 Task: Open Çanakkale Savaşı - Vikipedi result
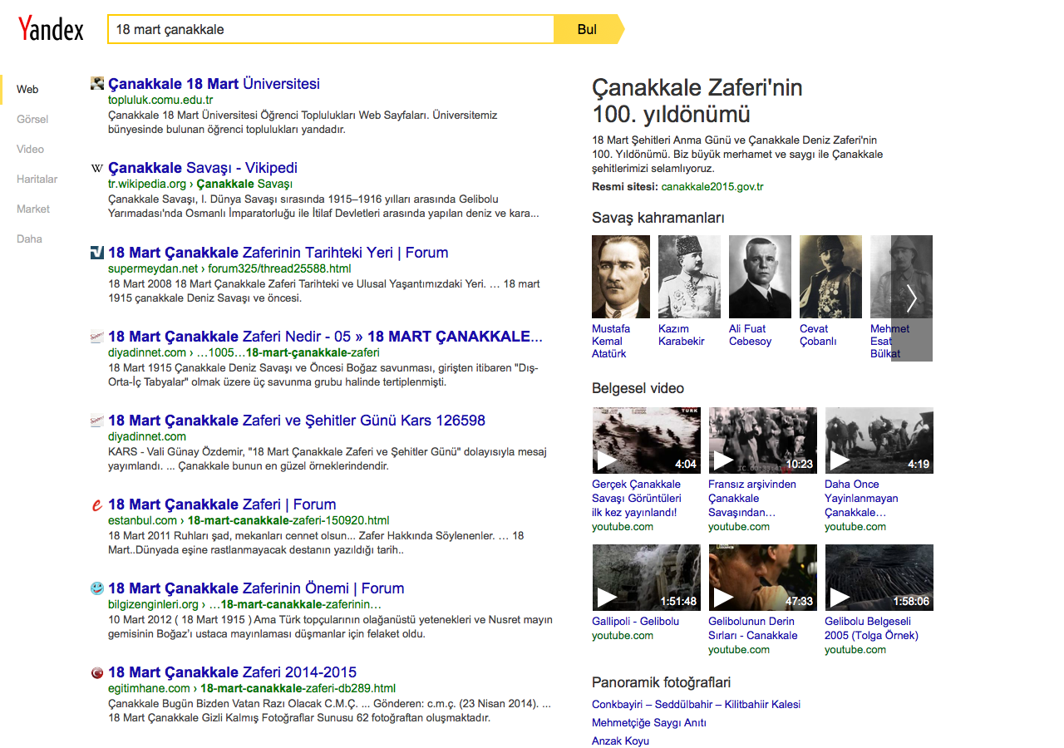click(x=203, y=167)
